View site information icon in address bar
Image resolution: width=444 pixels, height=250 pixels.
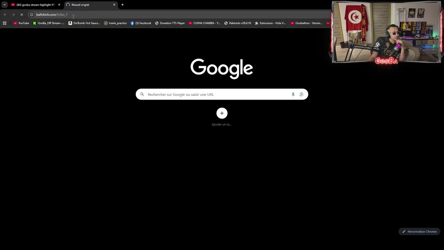(32, 15)
